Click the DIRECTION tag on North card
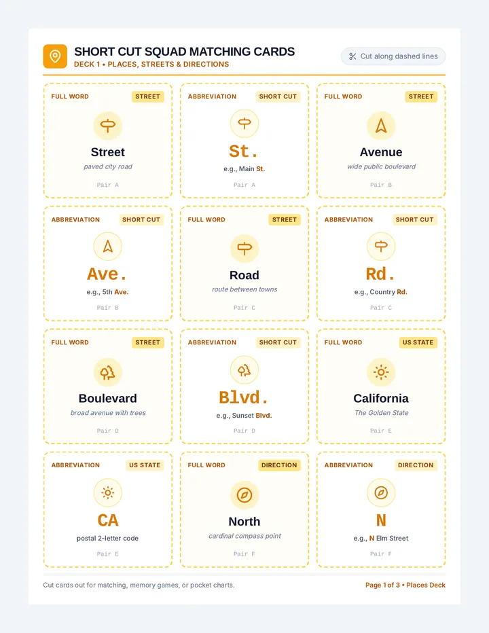Screen dimensions: 489x633 tap(279, 465)
